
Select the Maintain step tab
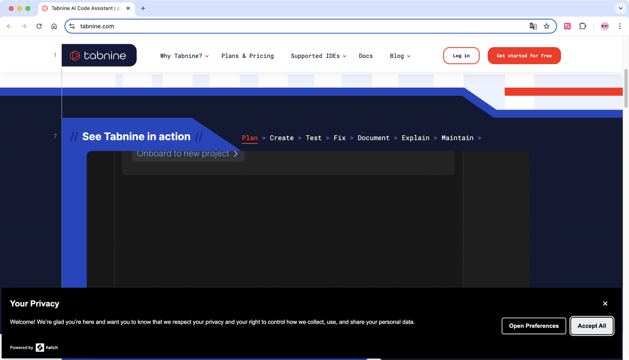click(457, 138)
